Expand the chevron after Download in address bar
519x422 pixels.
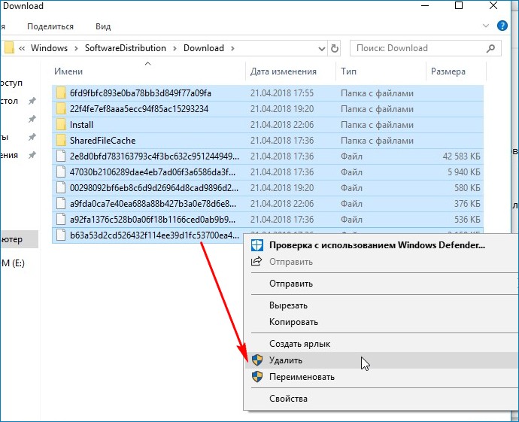[232, 48]
